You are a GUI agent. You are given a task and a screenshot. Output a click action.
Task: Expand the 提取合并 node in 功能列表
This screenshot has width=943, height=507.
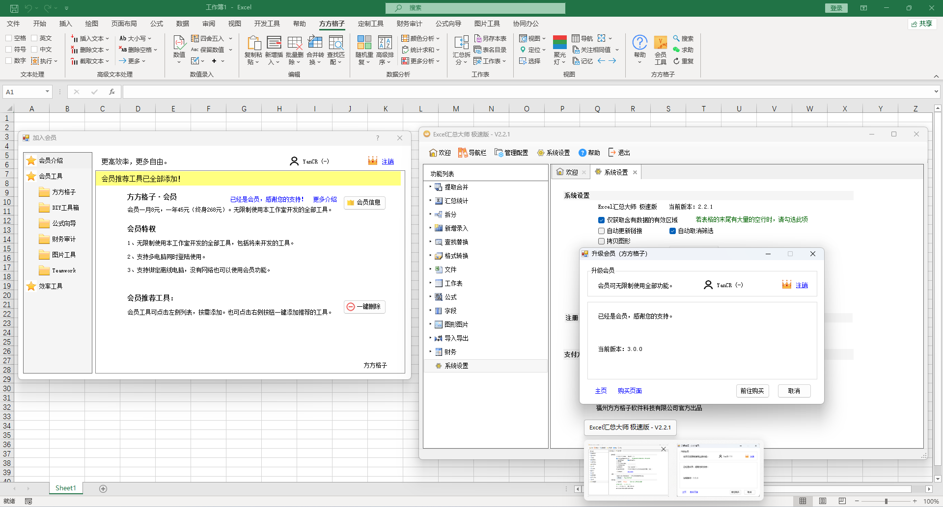coord(430,187)
